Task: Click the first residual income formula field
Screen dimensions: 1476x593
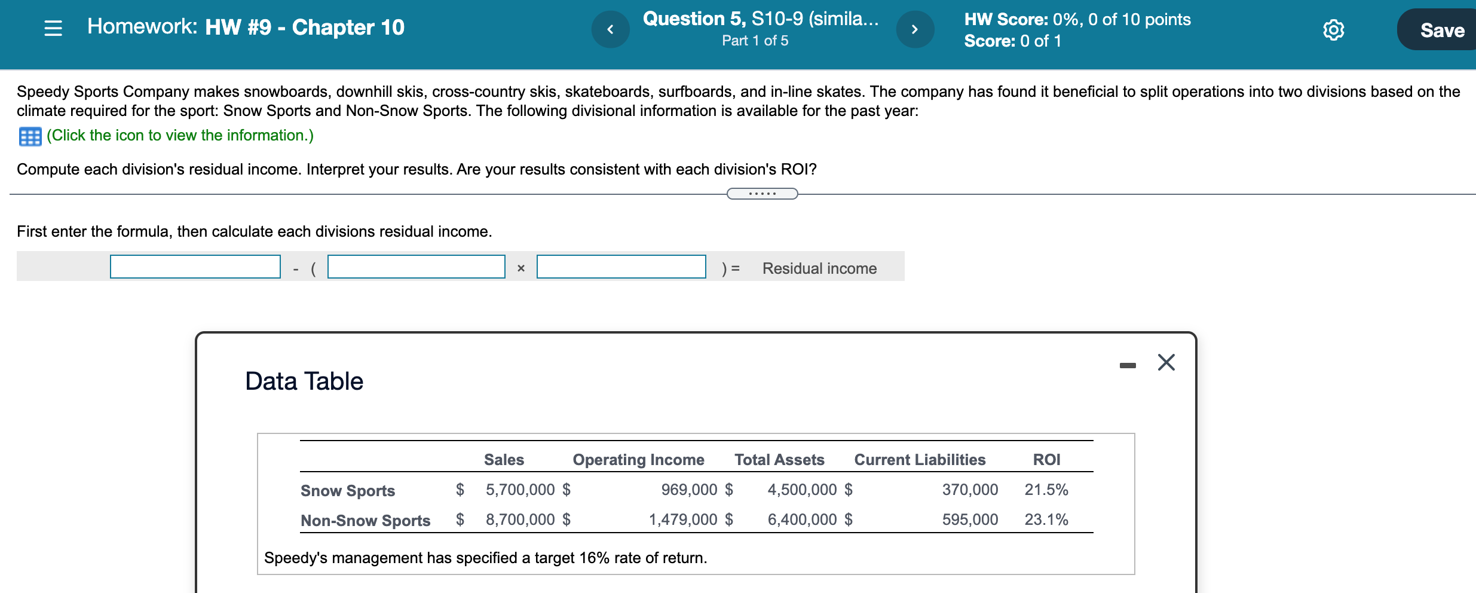Action: coord(195,267)
